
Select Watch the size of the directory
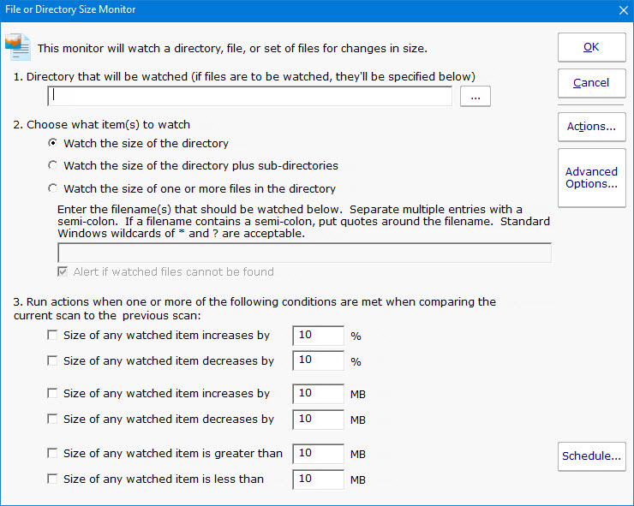point(53,143)
